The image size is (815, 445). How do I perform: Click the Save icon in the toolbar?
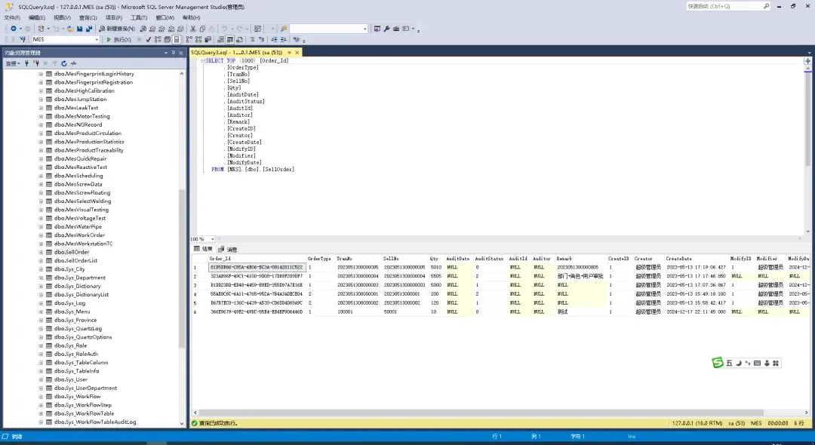tap(78, 28)
